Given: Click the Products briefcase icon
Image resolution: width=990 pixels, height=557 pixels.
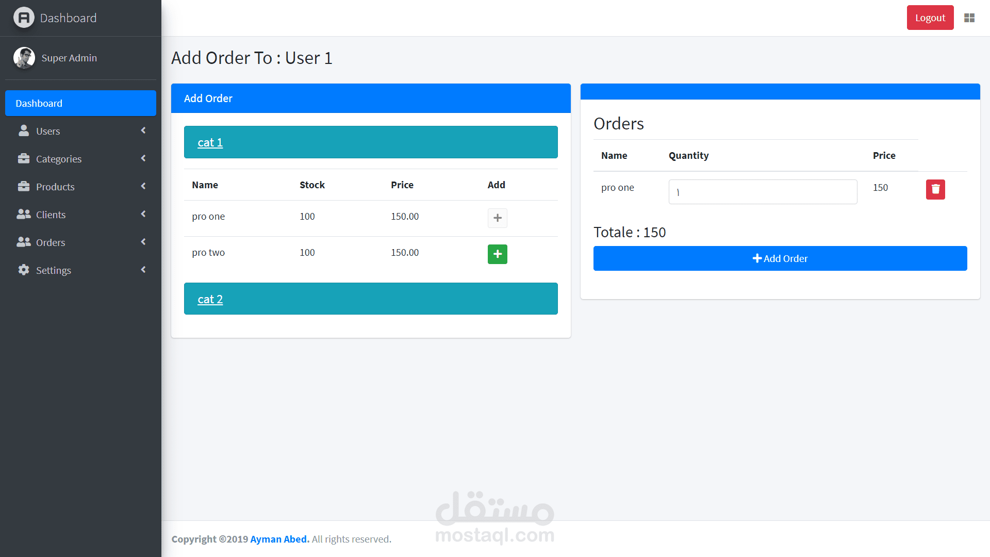Looking at the screenshot, I should click(x=24, y=186).
